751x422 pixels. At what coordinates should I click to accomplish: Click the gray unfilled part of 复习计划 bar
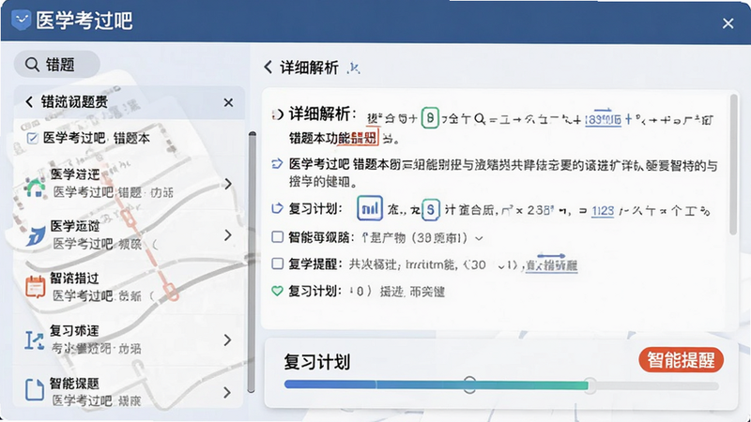click(x=657, y=385)
